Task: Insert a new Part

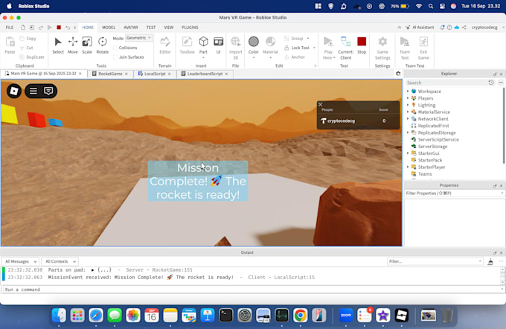Action: [203, 47]
